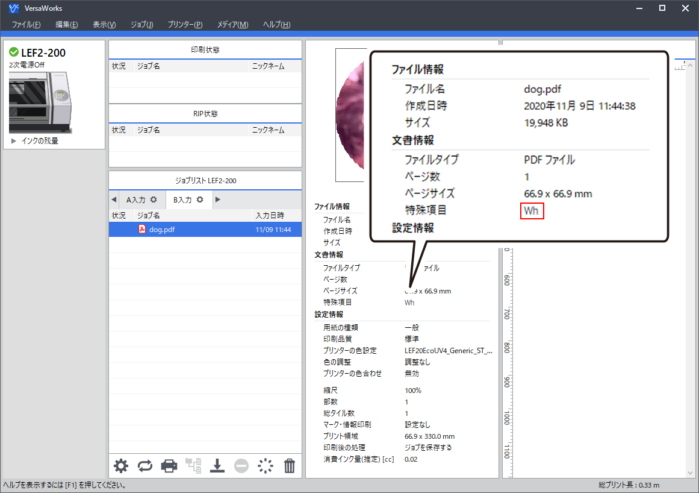Image resolution: width=699 pixels, height=493 pixels.
Task: Click ニックネーム header in 印刷状態
Action: click(269, 66)
